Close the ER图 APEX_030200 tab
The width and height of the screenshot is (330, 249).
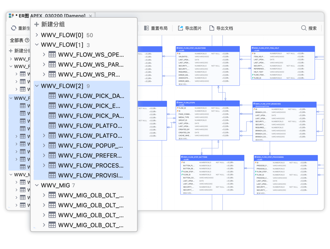coord(90,16)
